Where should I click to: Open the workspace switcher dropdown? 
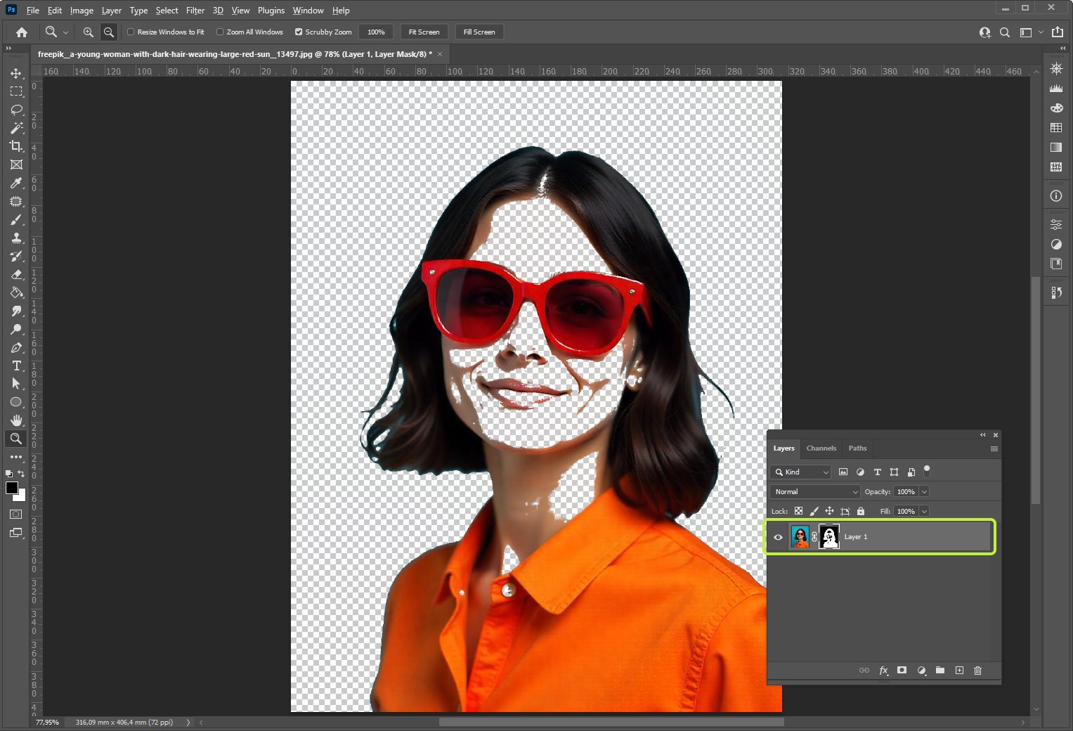1030,32
